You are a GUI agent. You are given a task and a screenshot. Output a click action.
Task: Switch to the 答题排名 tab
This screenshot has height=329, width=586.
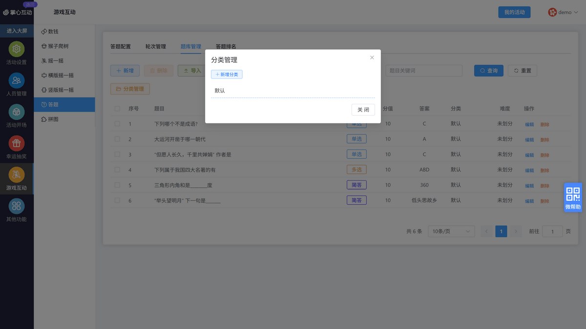click(226, 47)
